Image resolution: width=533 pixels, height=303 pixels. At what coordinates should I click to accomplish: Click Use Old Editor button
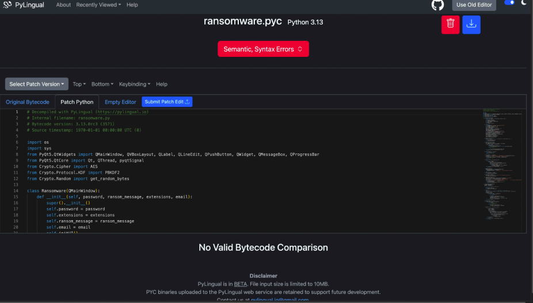[x=474, y=5]
